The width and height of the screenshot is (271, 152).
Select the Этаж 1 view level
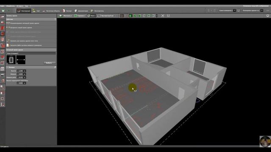tap(91, 16)
